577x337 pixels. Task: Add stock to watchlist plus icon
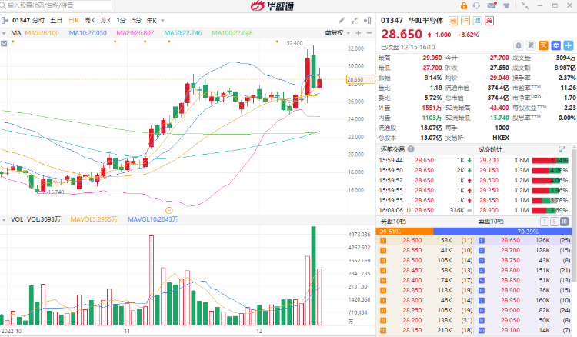[x=569, y=45]
